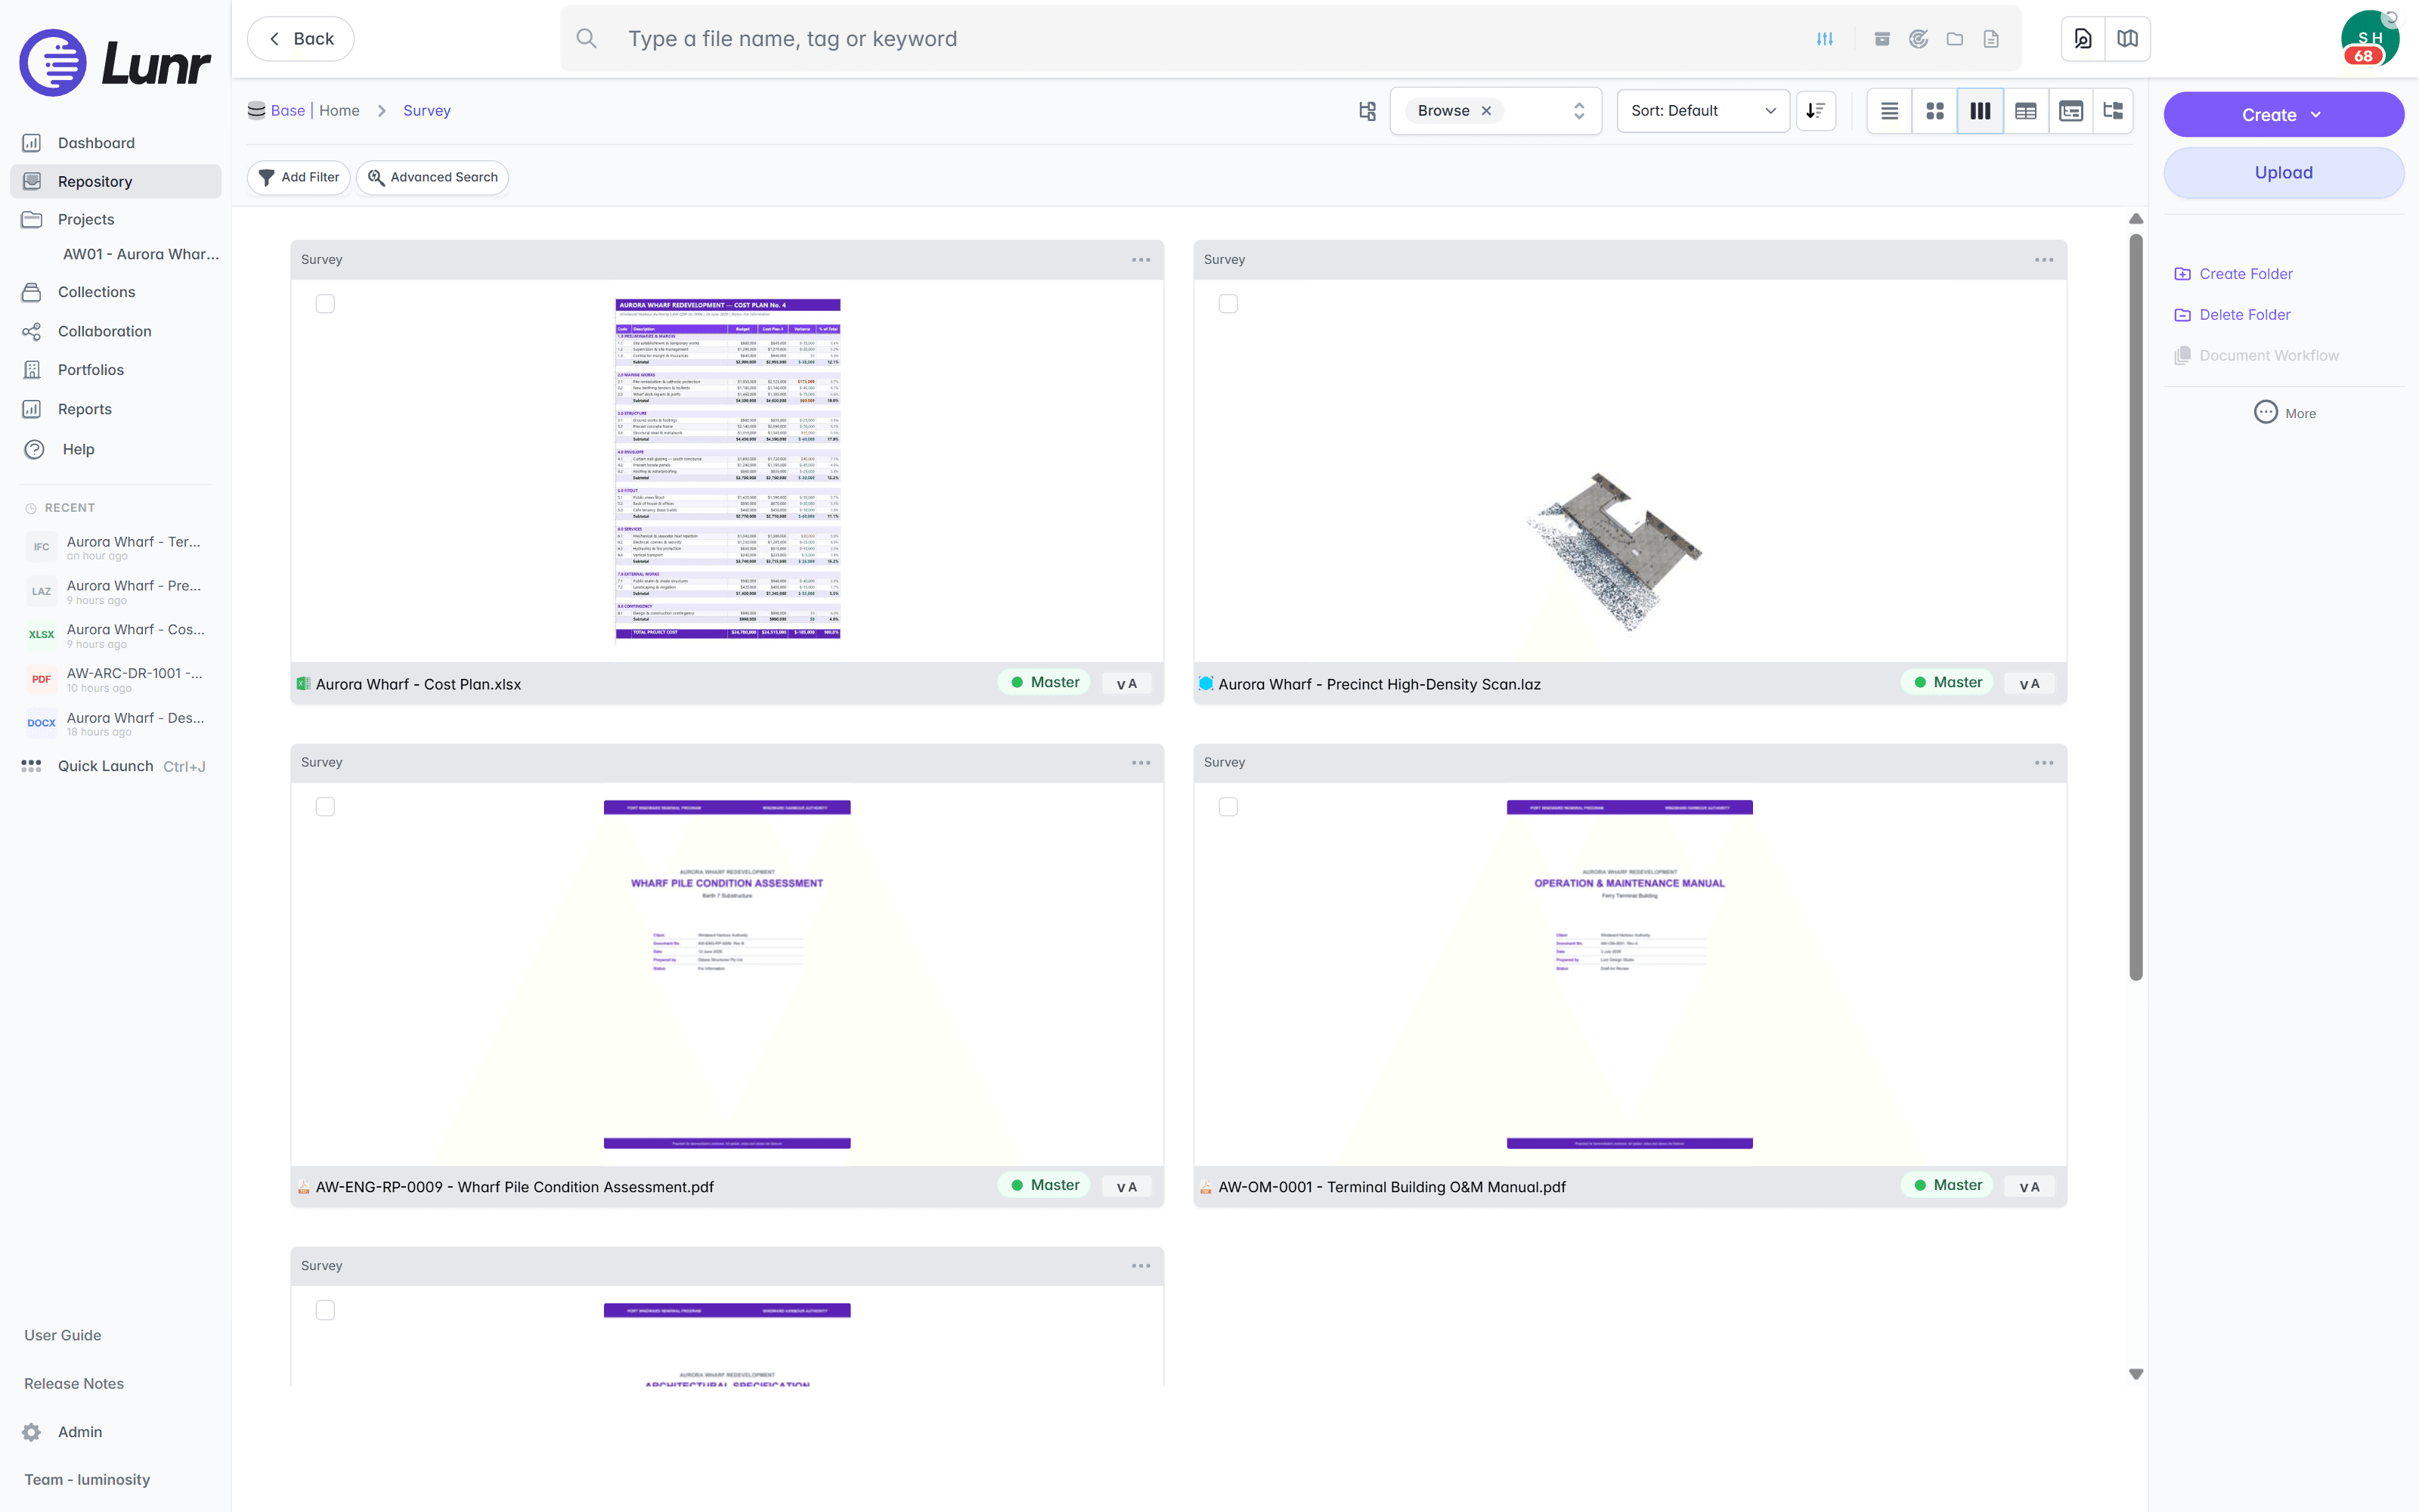This screenshot has width=2419, height=1512.
Task: Open Master status on Cost Plan card
Action: click(x=1045, y=682)
